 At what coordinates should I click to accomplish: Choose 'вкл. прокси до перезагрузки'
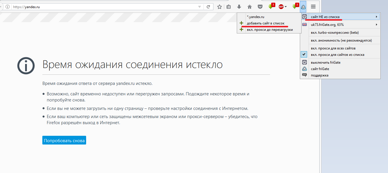(269, 30)
